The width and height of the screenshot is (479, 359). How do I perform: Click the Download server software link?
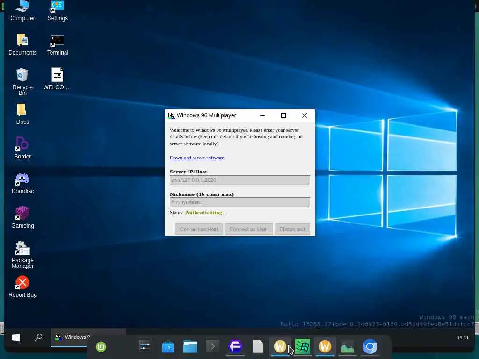pyautogui.click(x=197, y=158)
